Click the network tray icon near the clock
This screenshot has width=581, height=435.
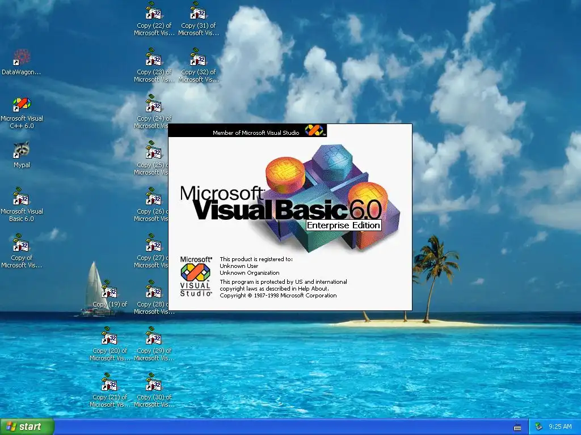(538, 427)
